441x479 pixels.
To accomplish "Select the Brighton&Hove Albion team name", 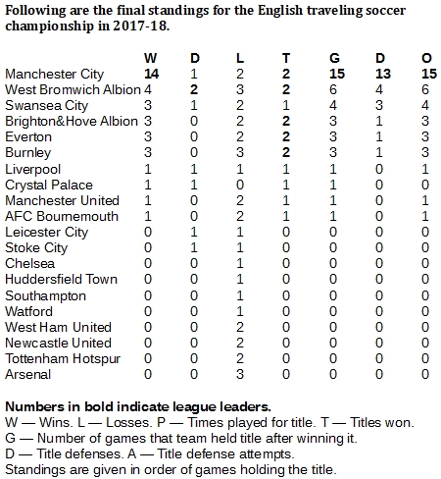I will (72, 121).
